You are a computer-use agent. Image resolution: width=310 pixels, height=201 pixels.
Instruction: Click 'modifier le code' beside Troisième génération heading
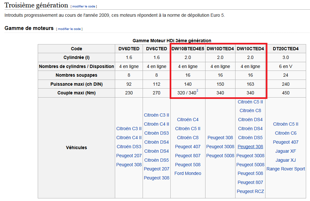point(84,6)
